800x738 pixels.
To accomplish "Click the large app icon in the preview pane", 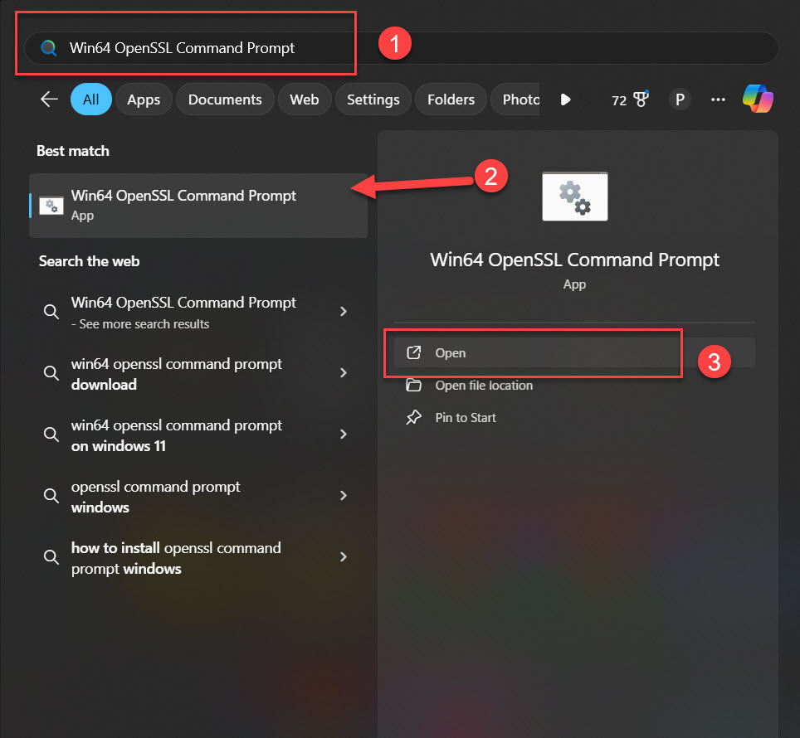I will pos(574,197).
